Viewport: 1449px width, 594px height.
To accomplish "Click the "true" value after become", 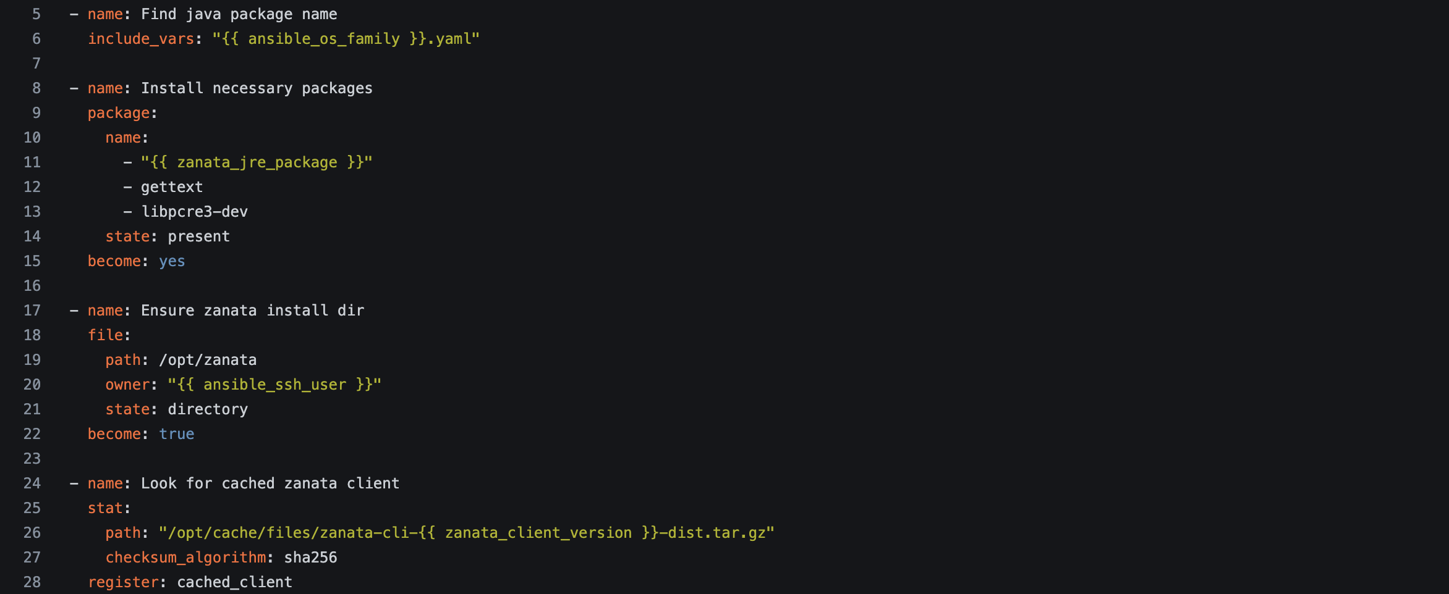I will tap(177, 434).
